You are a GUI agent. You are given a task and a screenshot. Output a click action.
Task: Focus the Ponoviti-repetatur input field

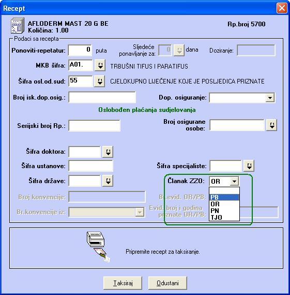point(80,51)
